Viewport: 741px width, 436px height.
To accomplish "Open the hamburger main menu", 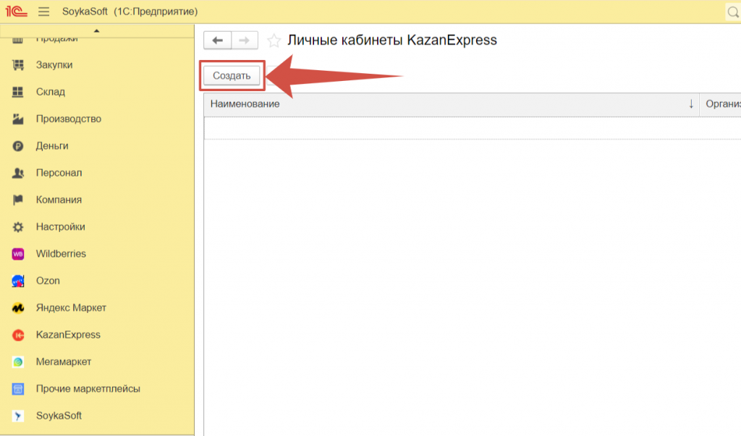I will (x=43, y=12).
